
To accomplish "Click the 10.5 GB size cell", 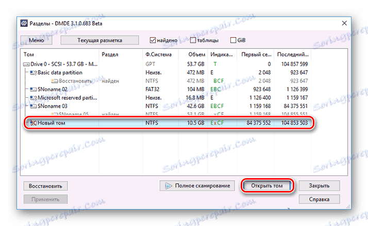I will click(196, 123).
